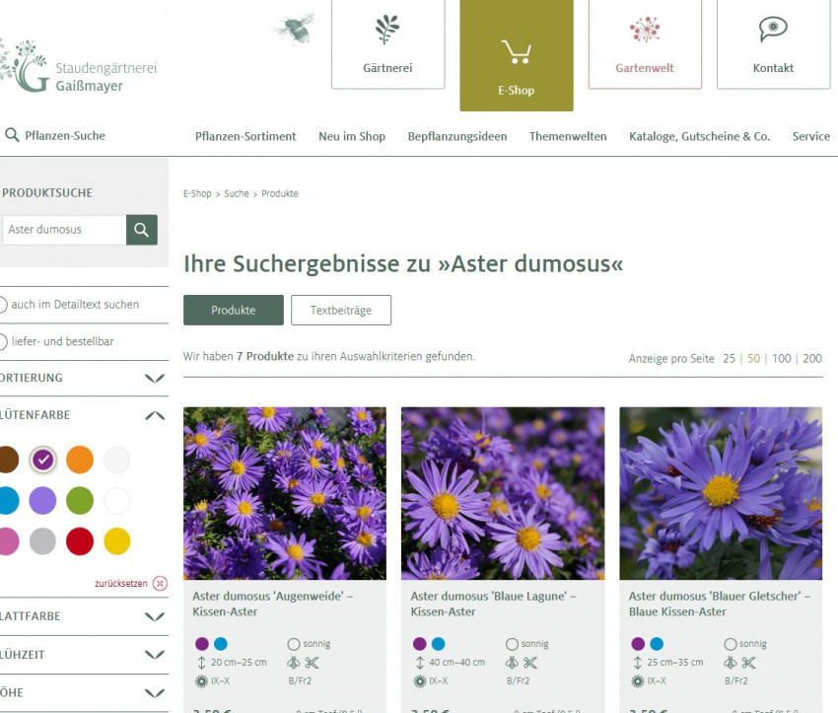Click bee-friendly icon on Blauer Gletscher card
The height and width of the screenshot is (713, 838).
(730, 663)
